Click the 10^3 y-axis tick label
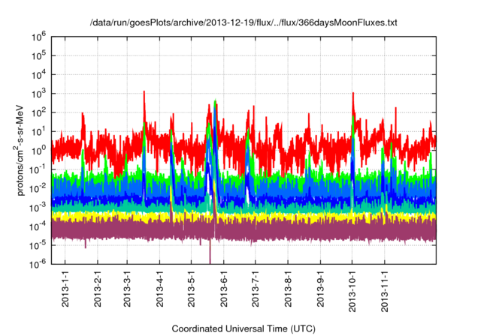This screenshot has width=481, height=336. [x=41, y=93]
